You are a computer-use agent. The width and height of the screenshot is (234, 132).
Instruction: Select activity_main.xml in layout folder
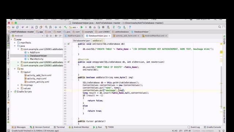point(37,78)
